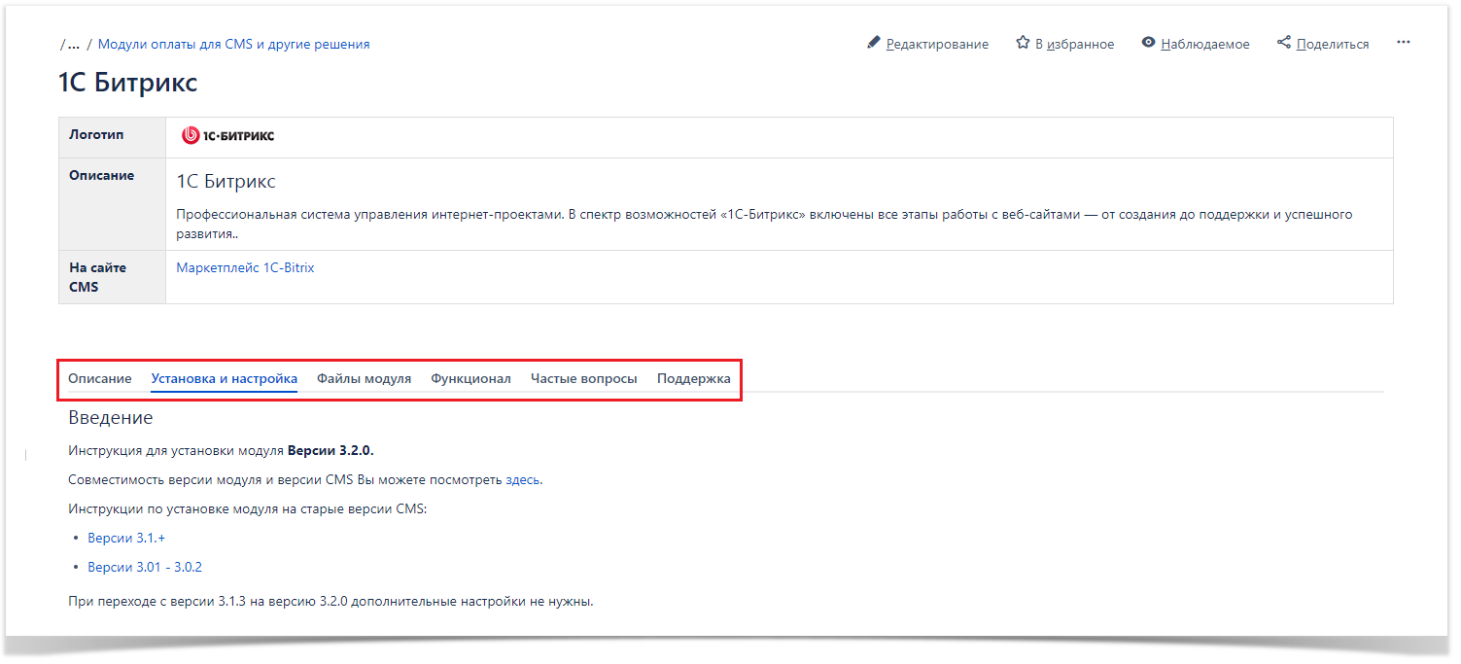This screenshot has width=1461, height=664.
Task: Open the Файлы модуля tab
Action: click(364, 379)
